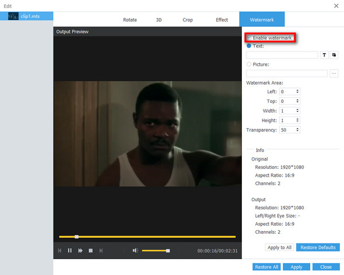The image size is (344, 275).
Task: Toggle the Enable watermark checkbox
Action: (249, 38)
